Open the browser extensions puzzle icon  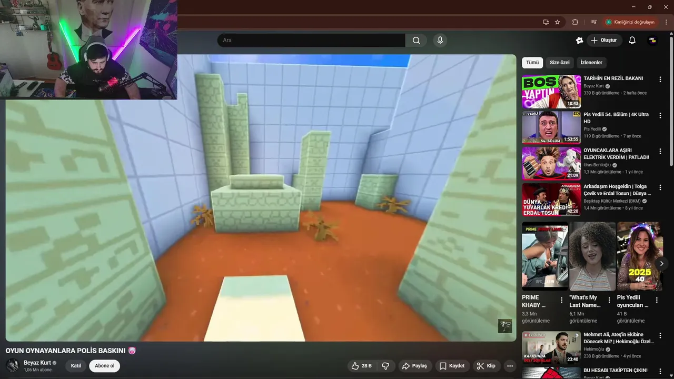tap(575, 22)
